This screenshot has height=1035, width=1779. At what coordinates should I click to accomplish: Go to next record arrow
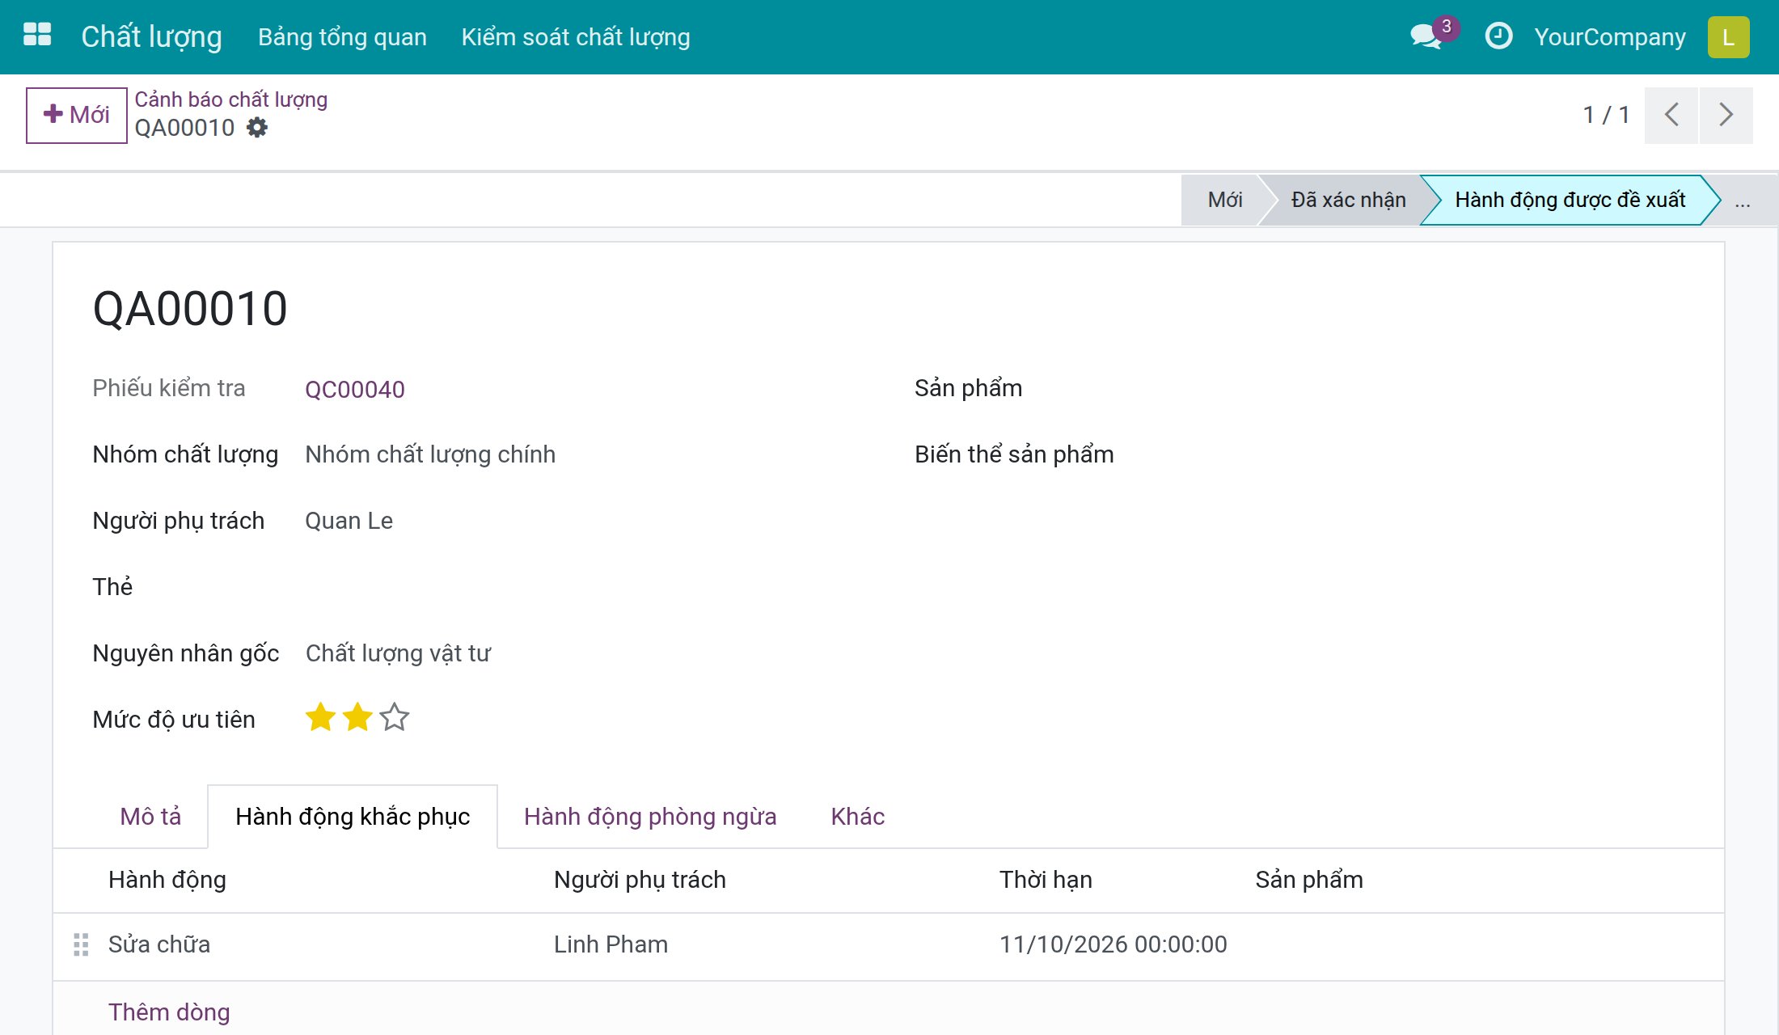point(1726,115)
